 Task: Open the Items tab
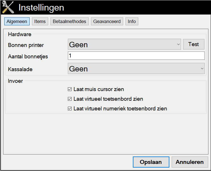point(40,21)
